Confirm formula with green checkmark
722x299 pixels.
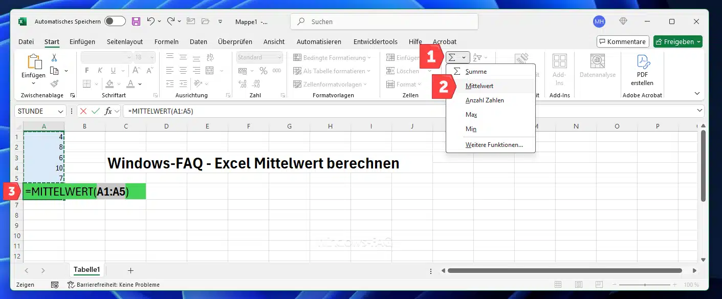click(x=95, y=111)
